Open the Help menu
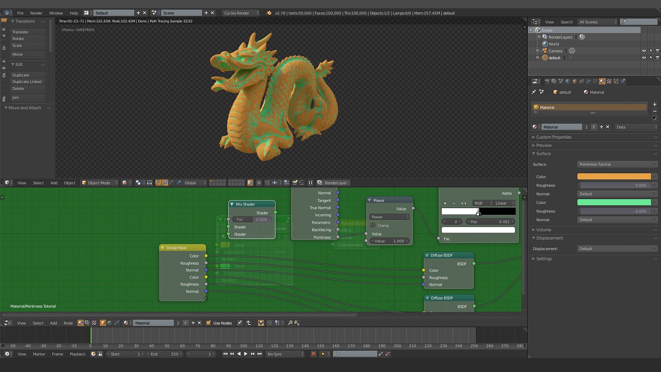The image size is (661, 372). click(x=74, y=13)
